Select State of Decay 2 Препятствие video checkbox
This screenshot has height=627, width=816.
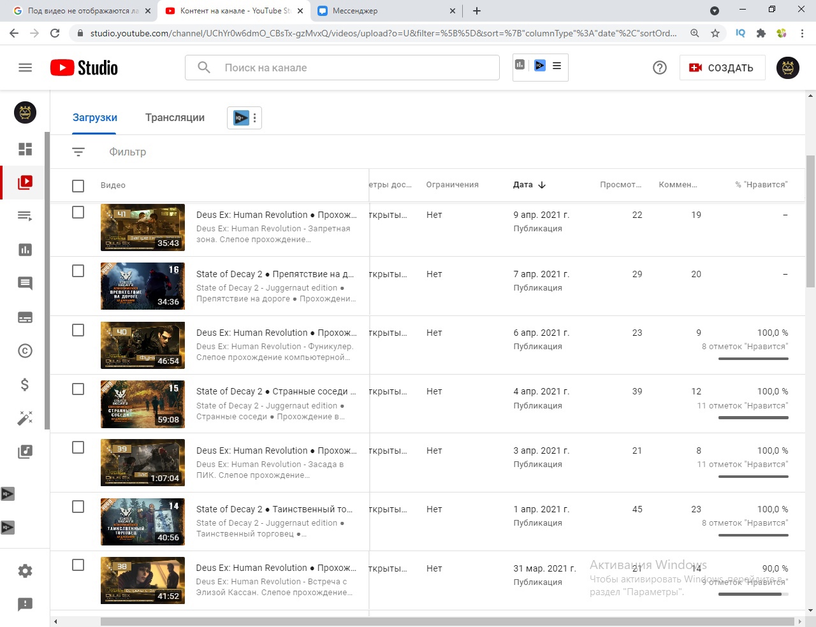(x=78, y=271)
